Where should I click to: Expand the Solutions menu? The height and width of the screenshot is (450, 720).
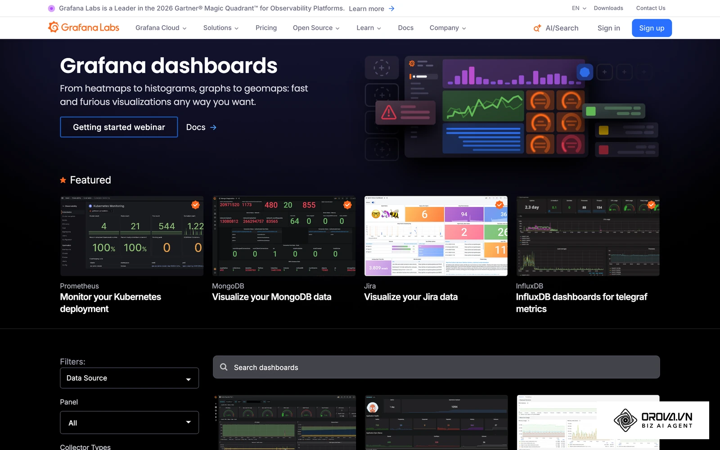click(221, 28)
